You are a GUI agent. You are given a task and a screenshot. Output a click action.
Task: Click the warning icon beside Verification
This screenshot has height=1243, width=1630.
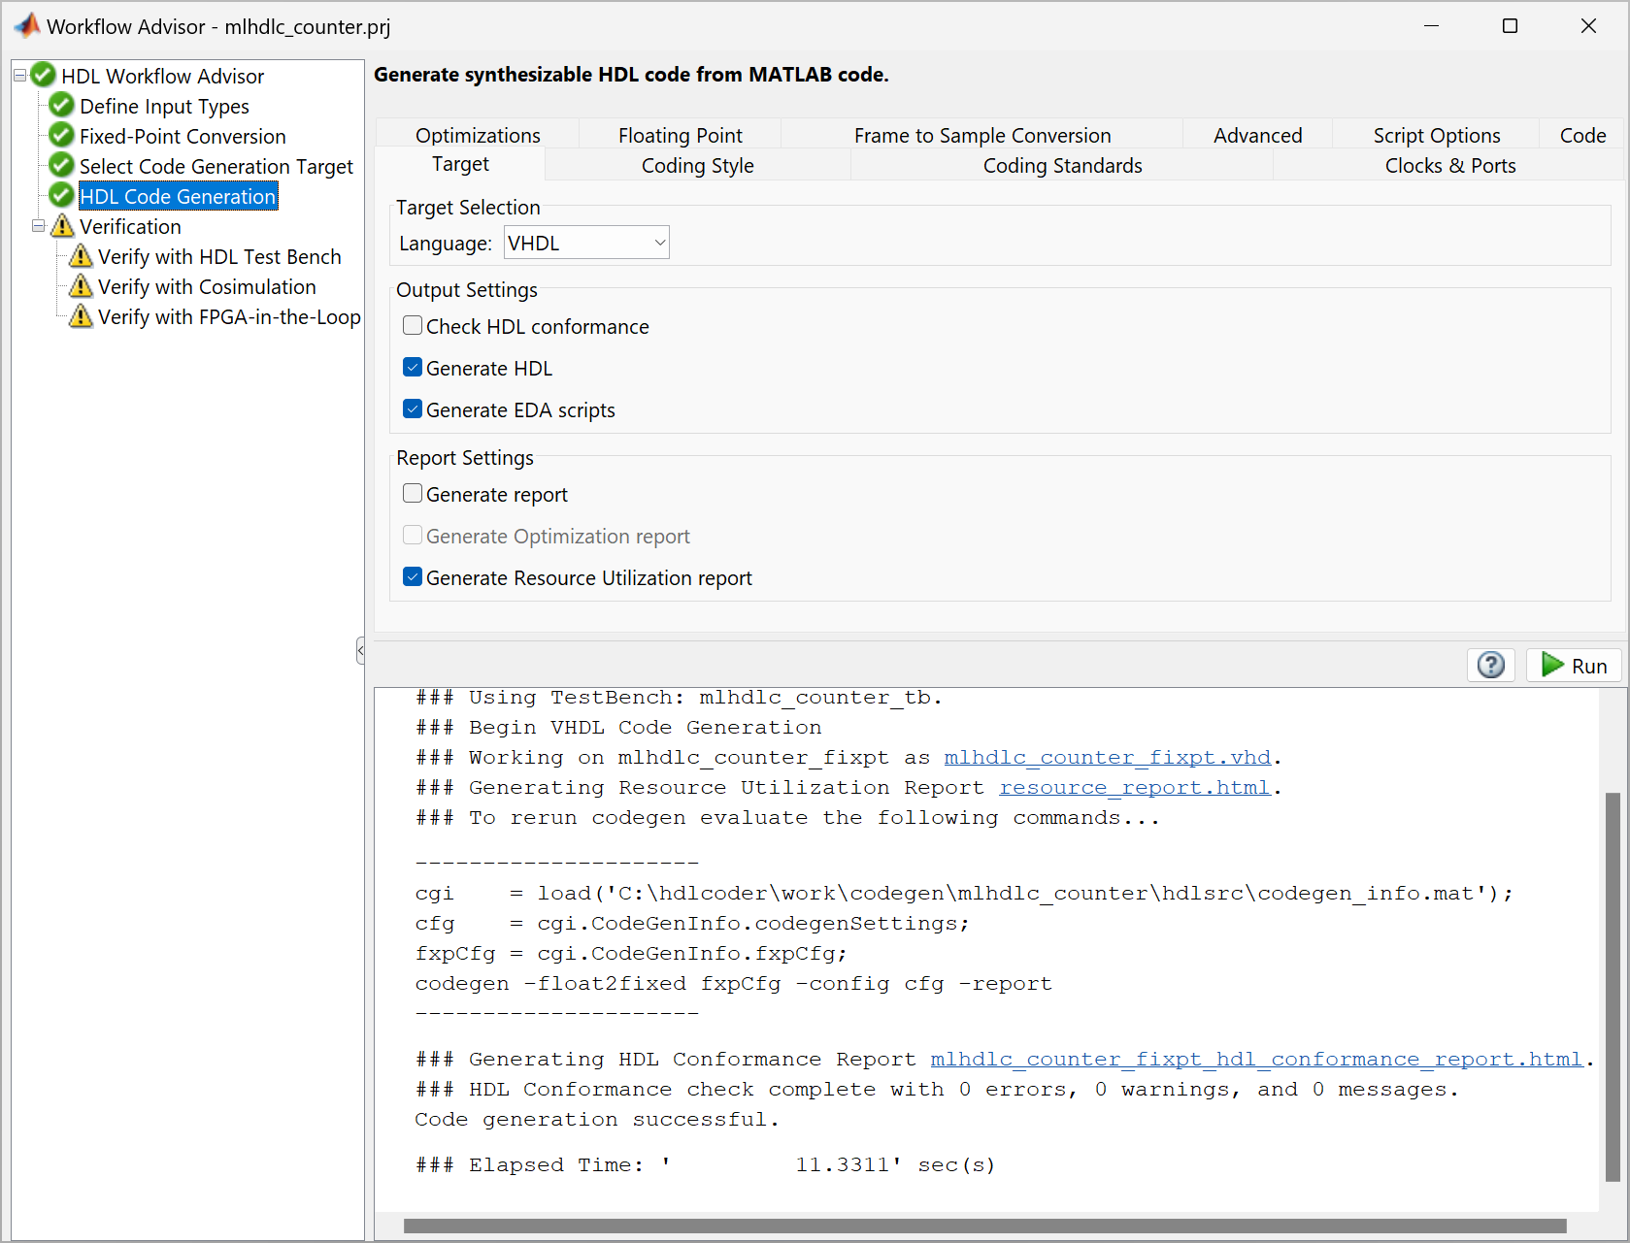tap(62, 226)
